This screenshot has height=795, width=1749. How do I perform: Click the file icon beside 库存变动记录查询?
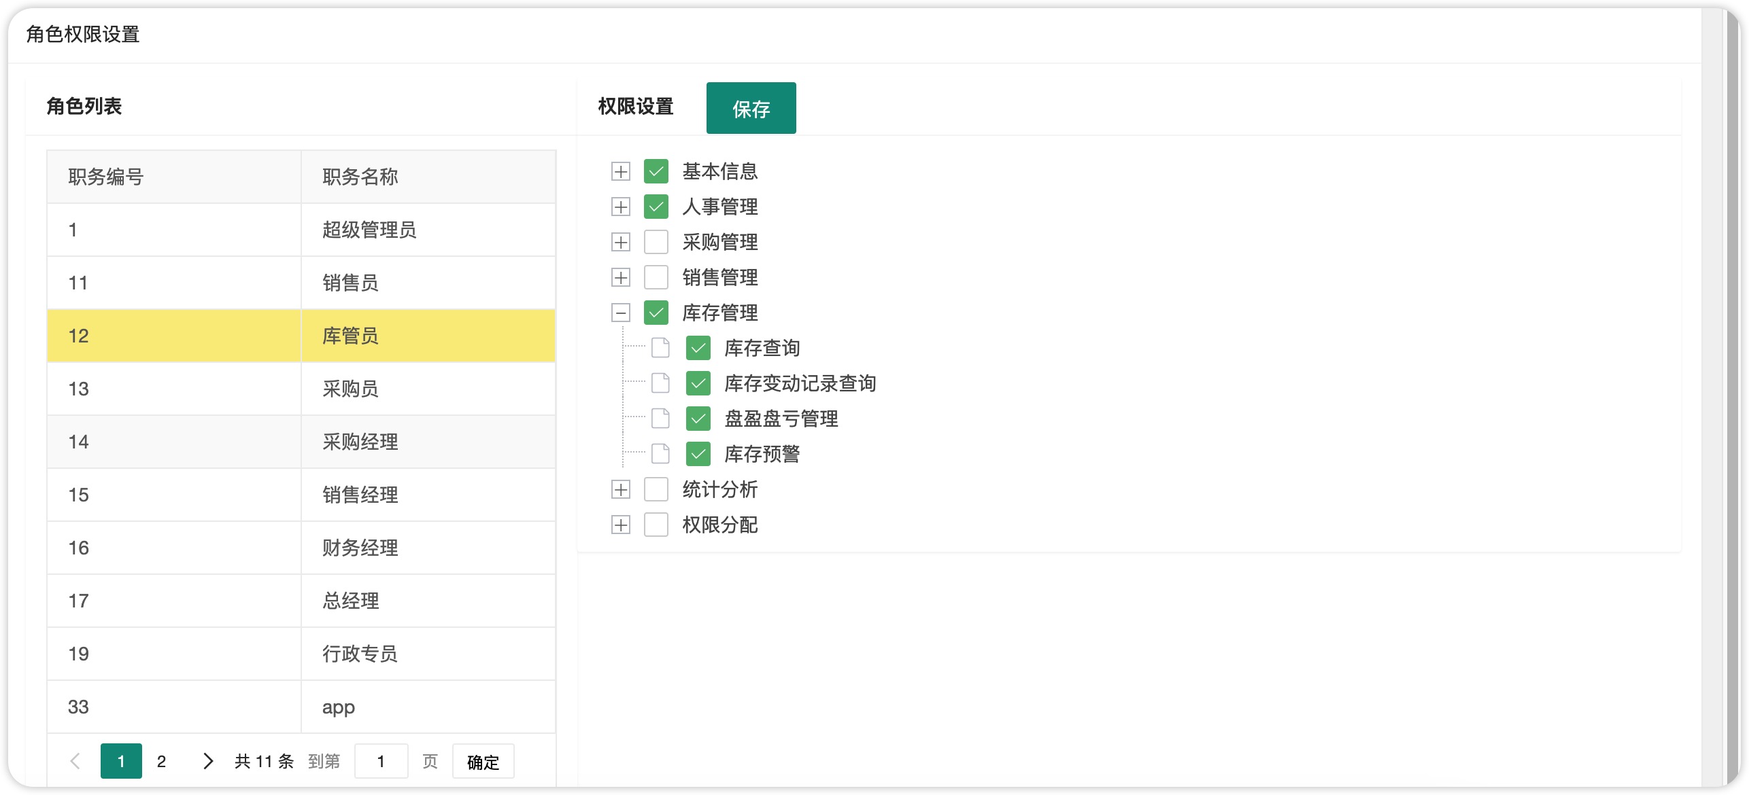point(660,383)
